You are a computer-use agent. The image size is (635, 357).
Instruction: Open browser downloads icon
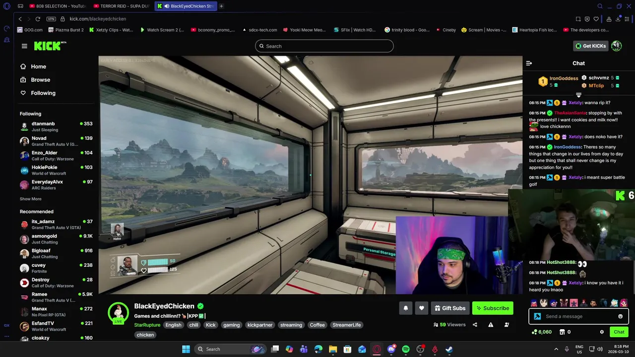(x=618, y=19)
